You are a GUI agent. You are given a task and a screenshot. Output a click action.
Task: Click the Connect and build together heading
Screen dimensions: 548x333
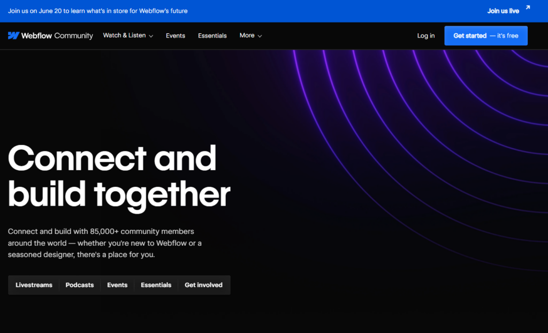118,176
